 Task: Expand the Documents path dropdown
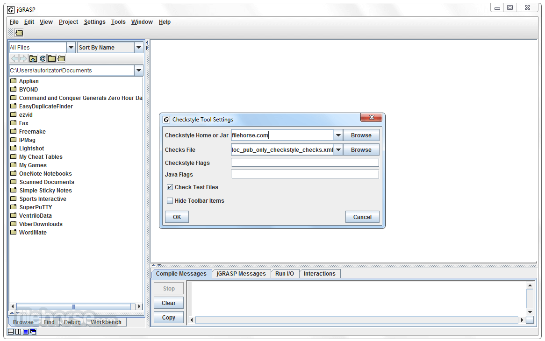139,71
